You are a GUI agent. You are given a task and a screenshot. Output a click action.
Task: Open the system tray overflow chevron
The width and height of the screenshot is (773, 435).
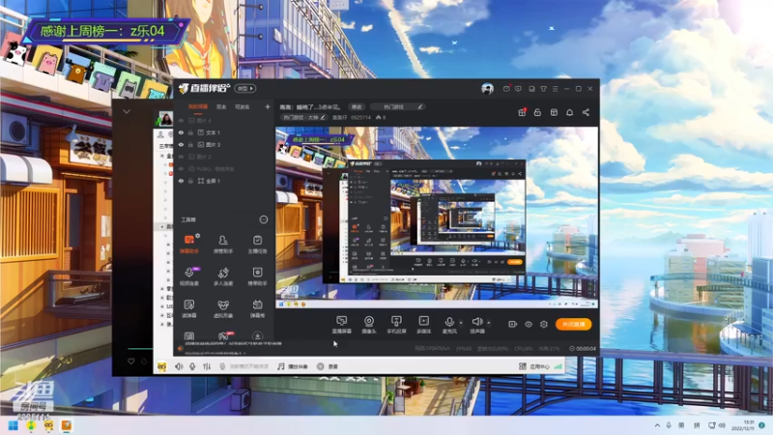coord(657,425)
